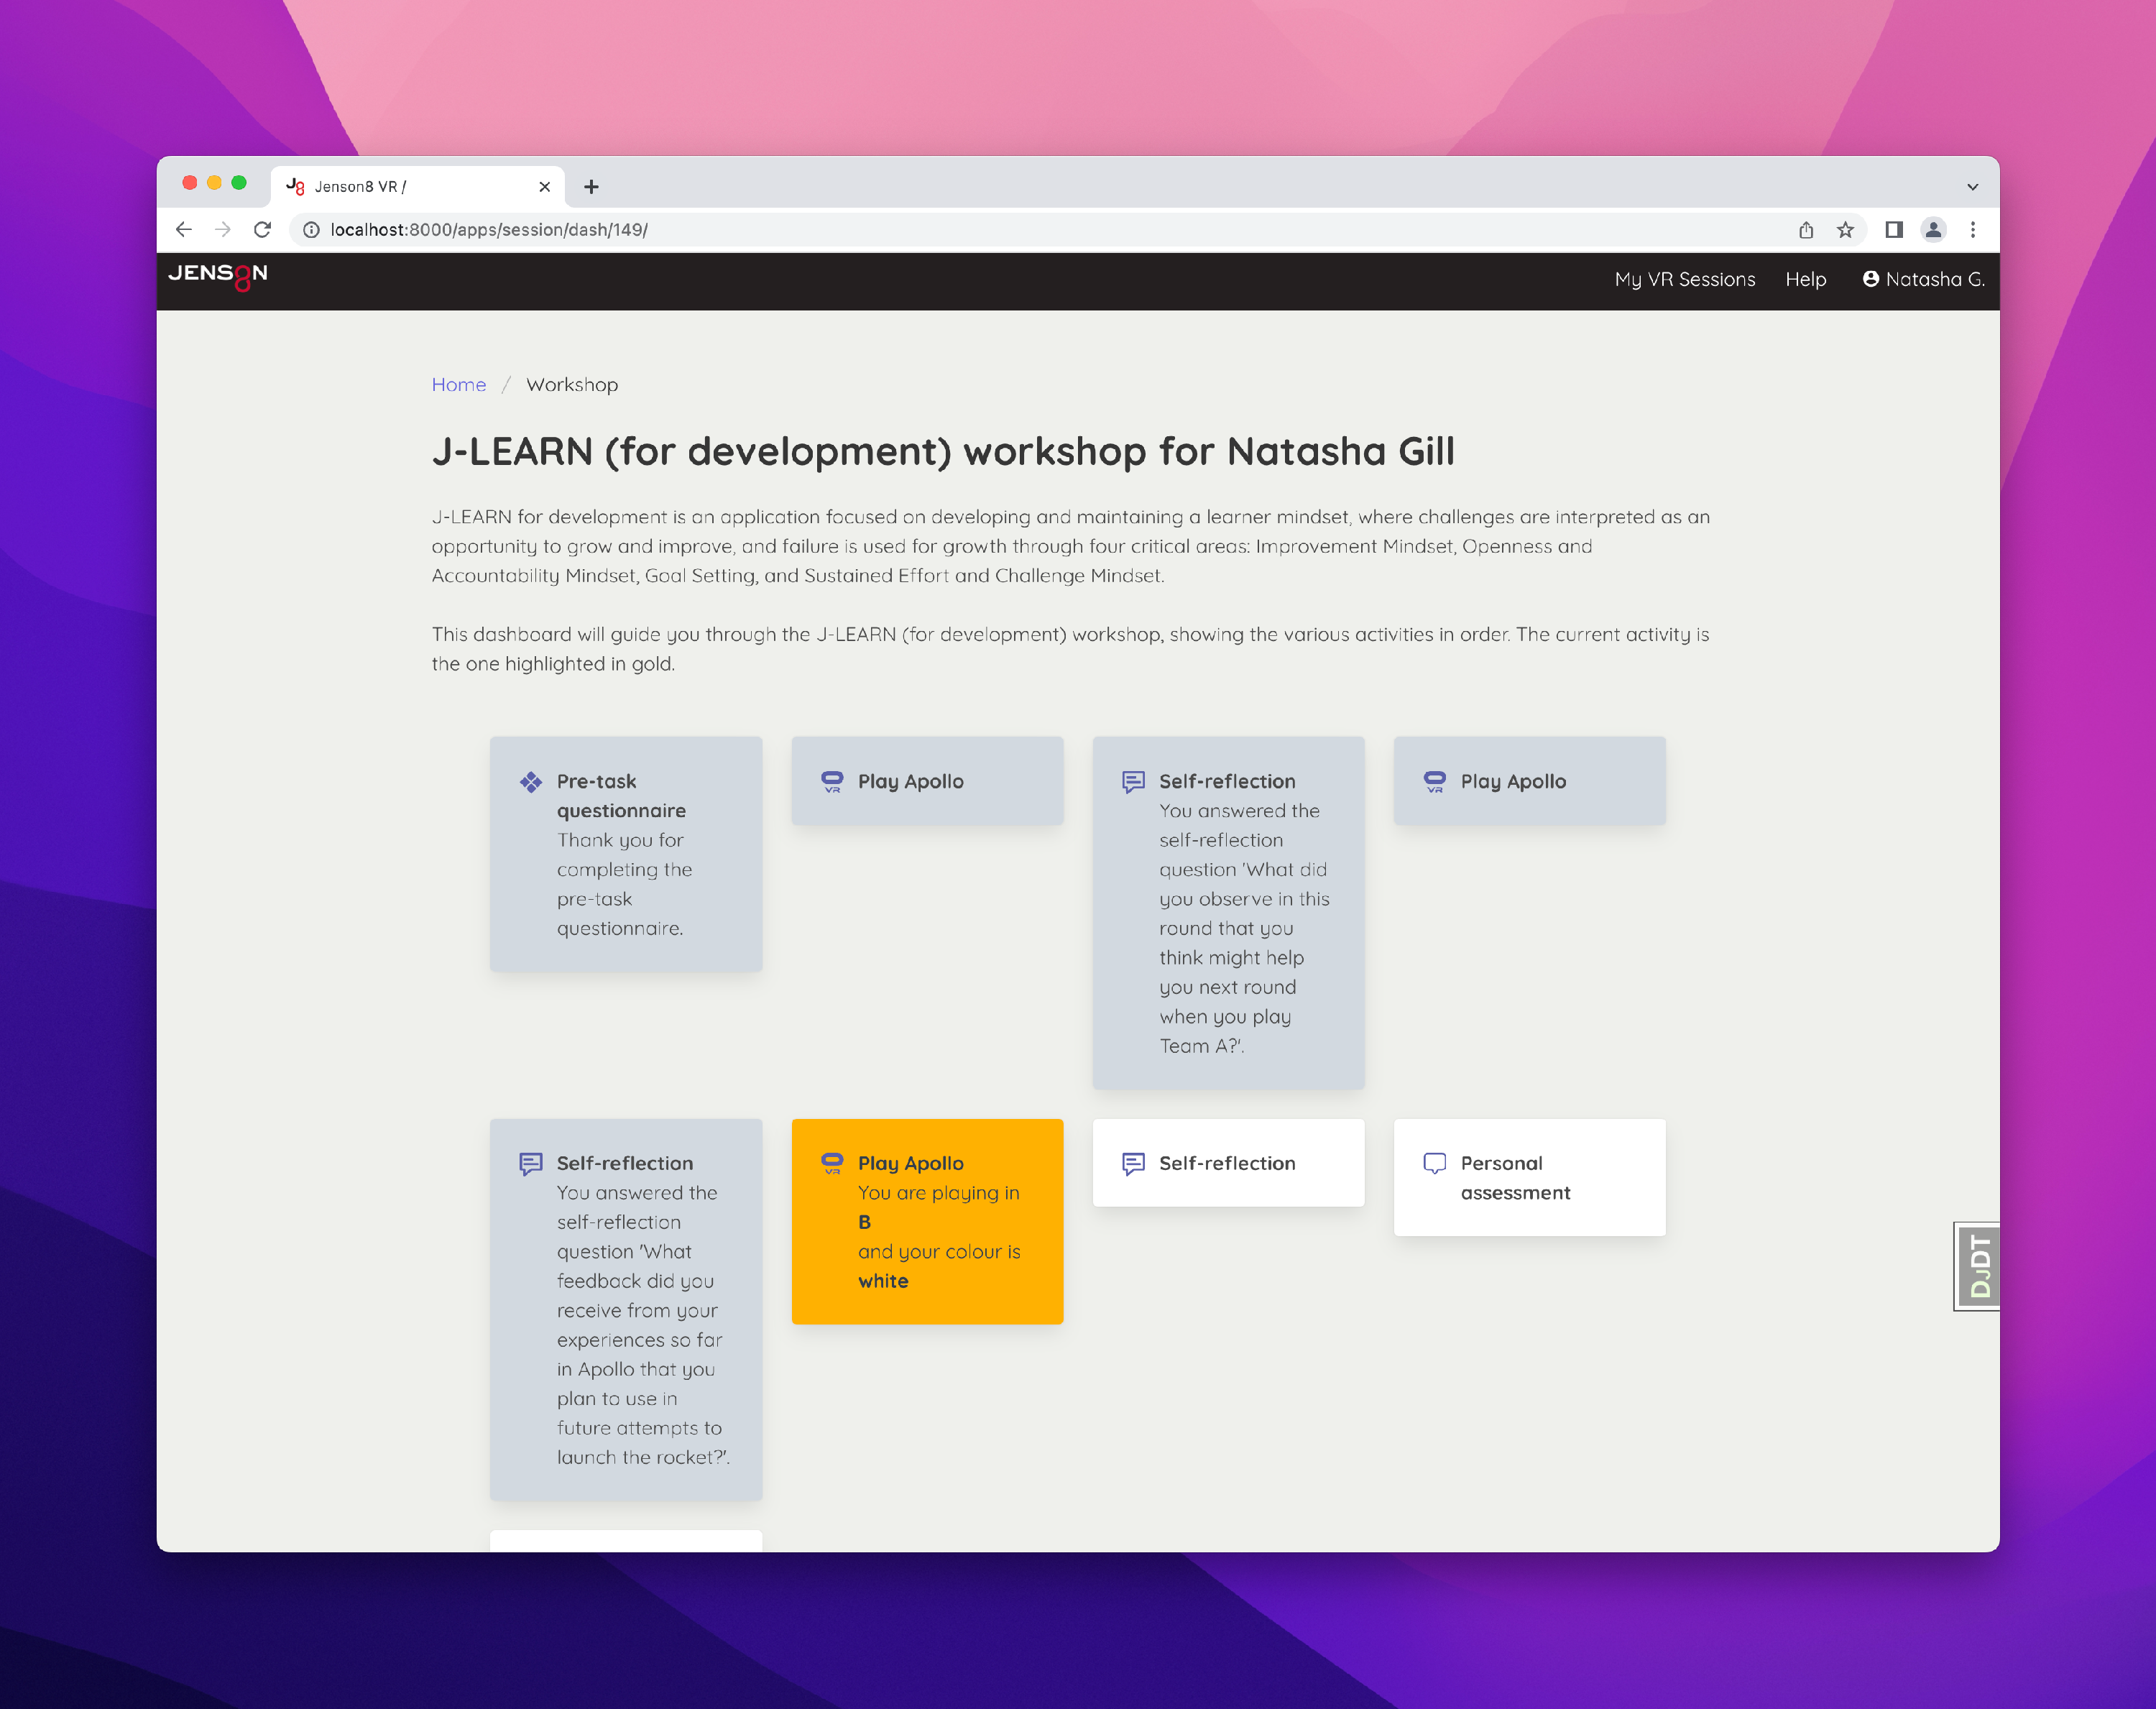Close the Jenson8 VR tab
The image size is (2156, 1709).
pos(544,187)
